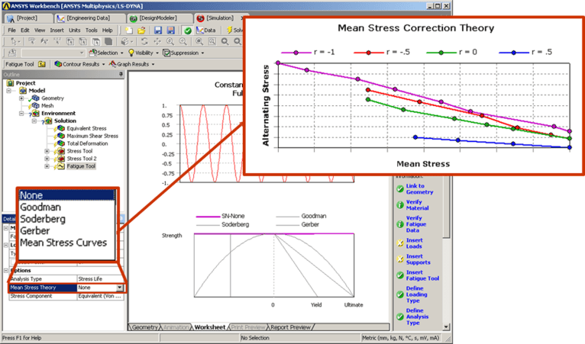Open the File menu
Screen dimensions: 585x344
(12, 31)
